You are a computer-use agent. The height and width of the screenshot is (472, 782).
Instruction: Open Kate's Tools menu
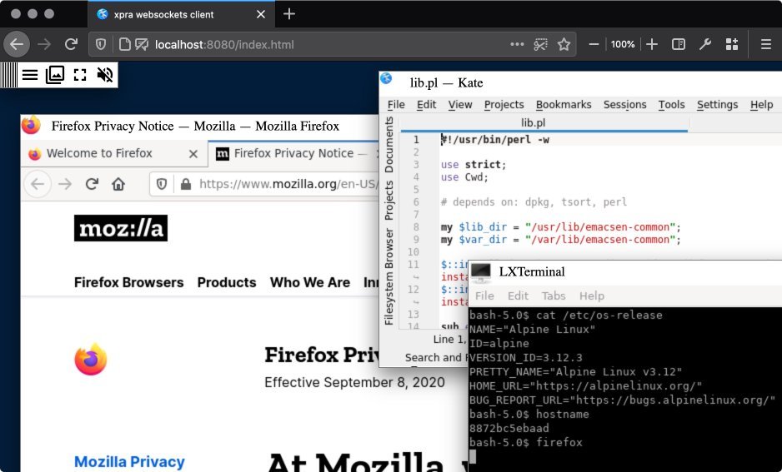[671, 105]
